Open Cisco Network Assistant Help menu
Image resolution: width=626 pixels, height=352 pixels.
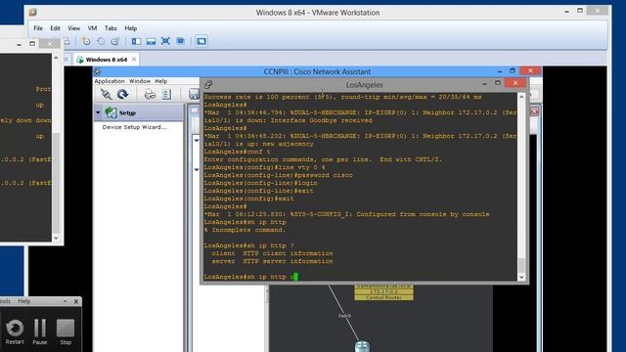point(160,81)
